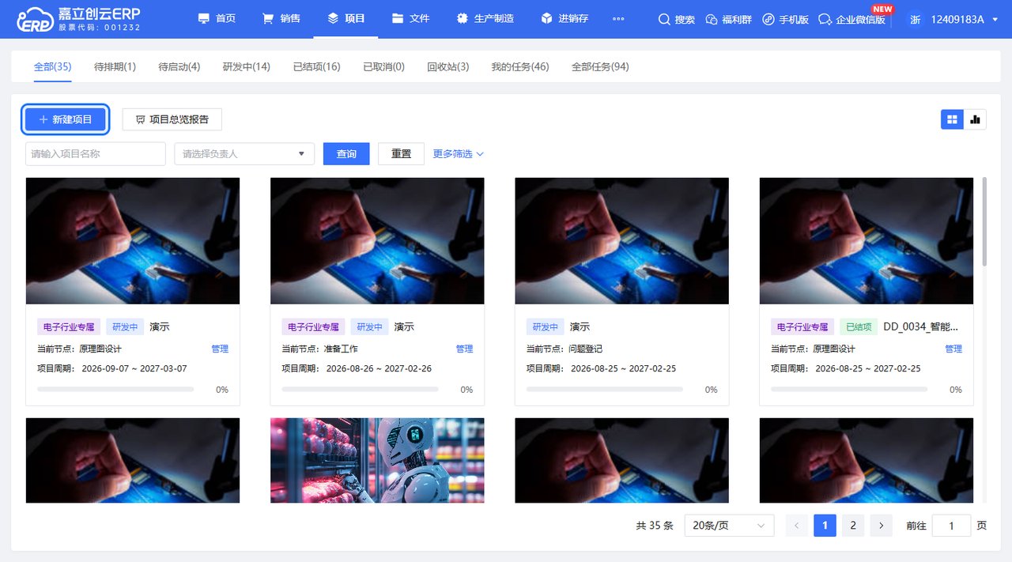Open thumbnail of DD_0034_智能 project

click(867, 241)
